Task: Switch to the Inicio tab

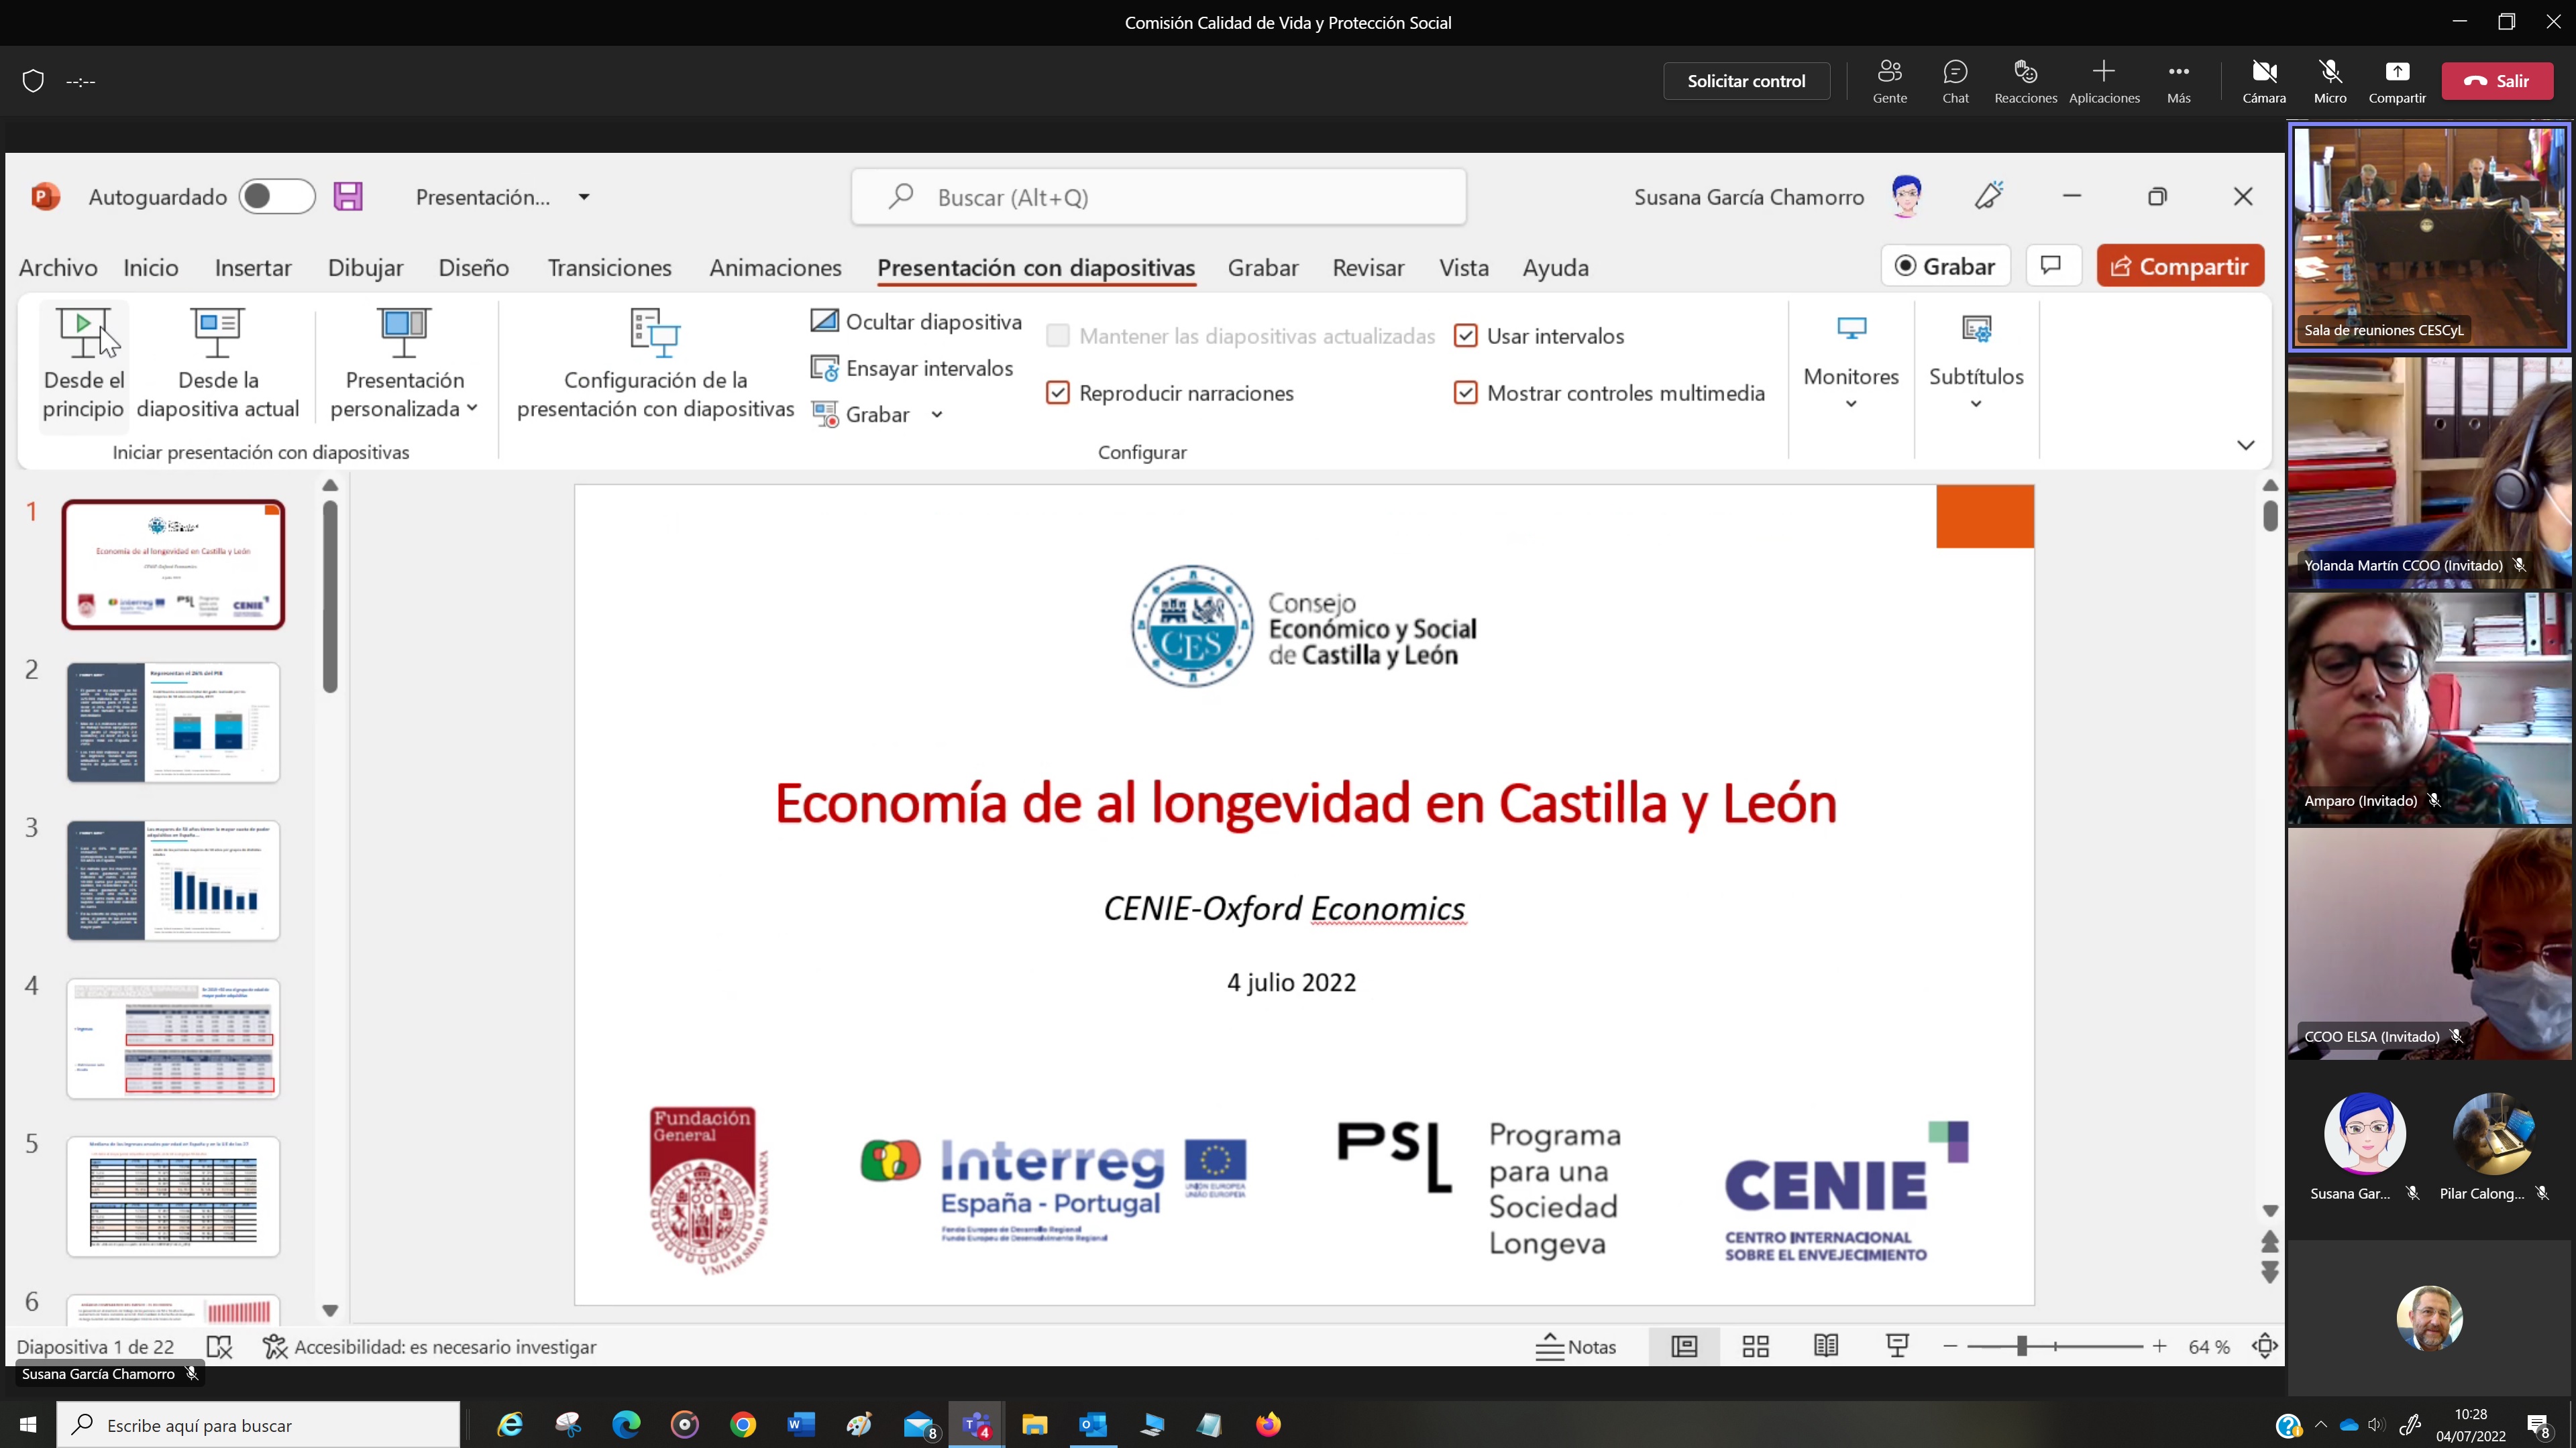Action: 151,268
